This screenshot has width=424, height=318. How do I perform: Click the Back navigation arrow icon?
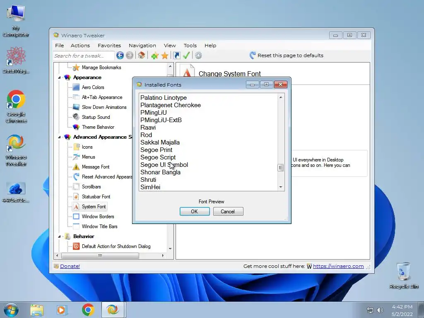coord(120,55)
